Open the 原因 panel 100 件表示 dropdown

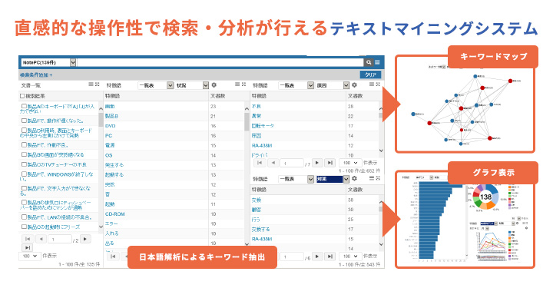(350, 163)
